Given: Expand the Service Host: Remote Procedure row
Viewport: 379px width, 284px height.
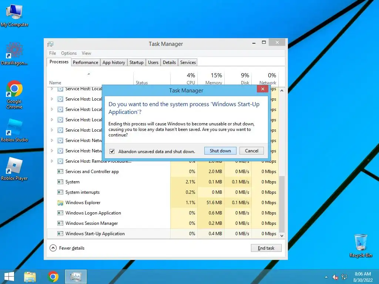Looking at the screenshot, I should [52, 161].
